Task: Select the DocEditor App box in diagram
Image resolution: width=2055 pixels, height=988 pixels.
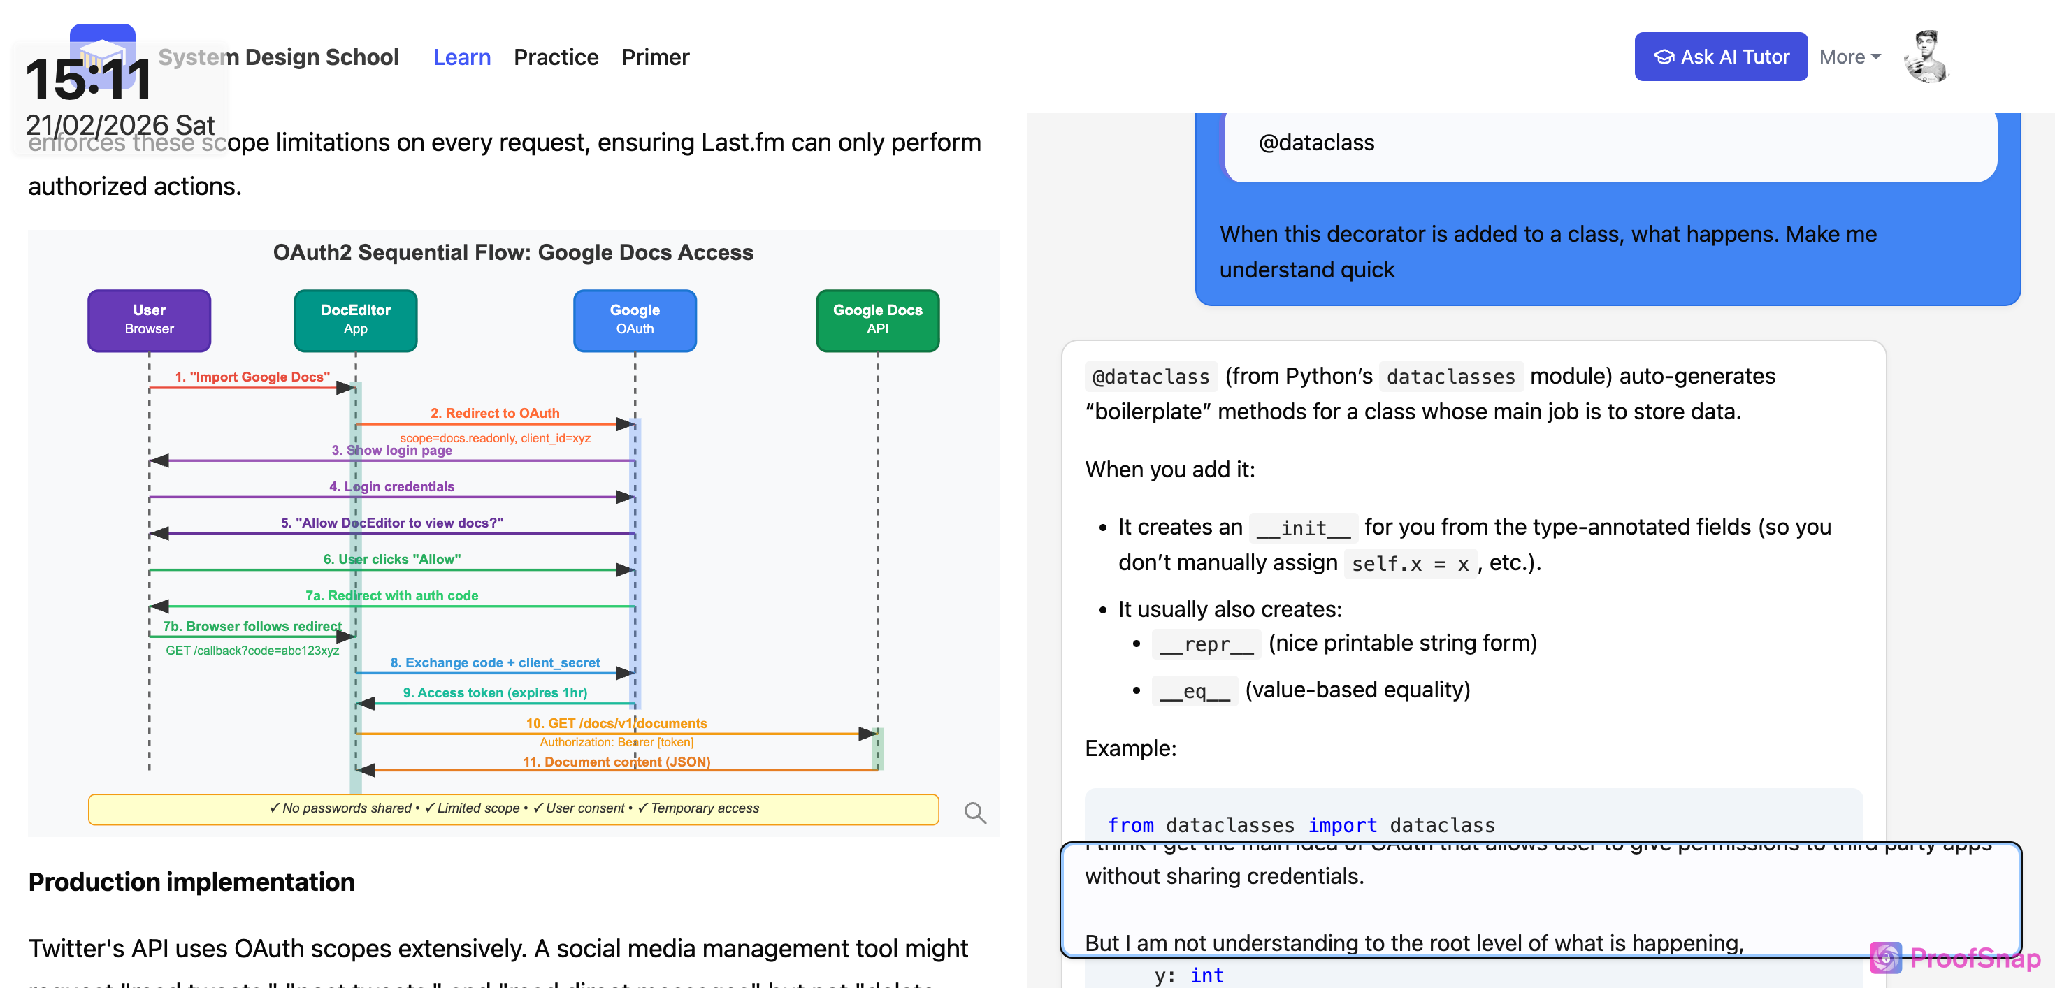Action: tap(356, 320)
